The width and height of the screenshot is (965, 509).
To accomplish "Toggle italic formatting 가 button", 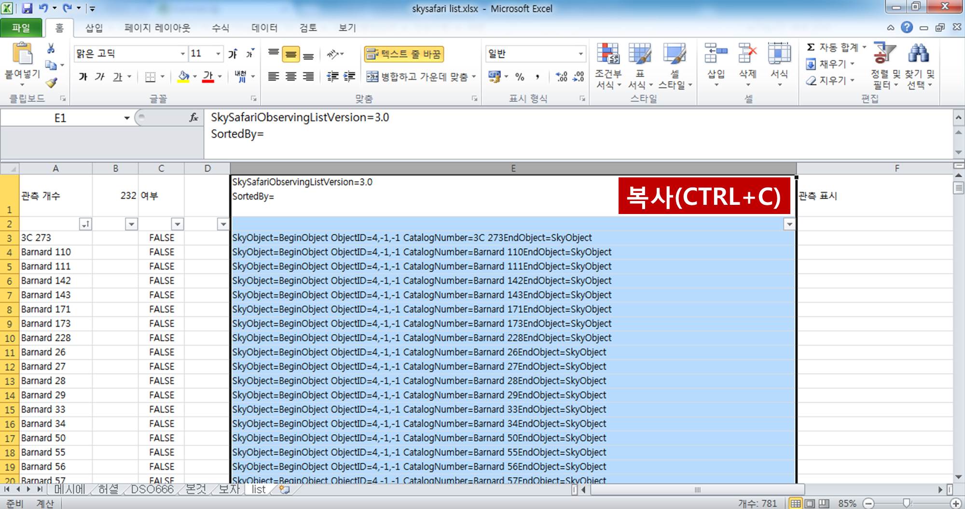I will coord(100,77).
